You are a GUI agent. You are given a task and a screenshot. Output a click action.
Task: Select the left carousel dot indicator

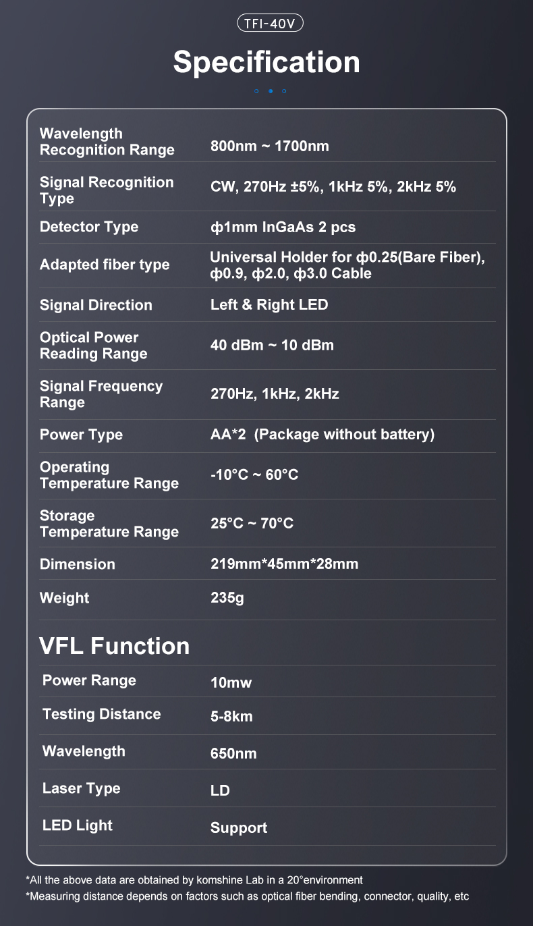pyautogui.click(x=256, y=90)
